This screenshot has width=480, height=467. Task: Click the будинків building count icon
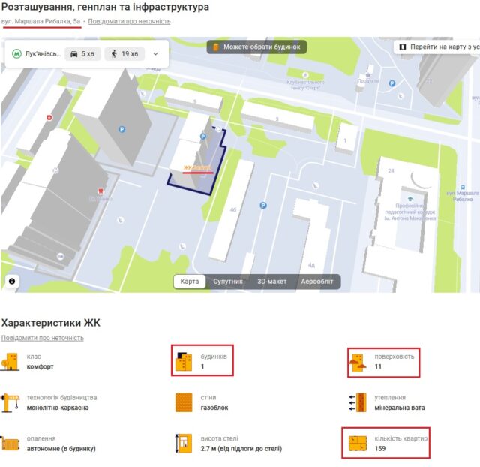click(x=184, y=362)
